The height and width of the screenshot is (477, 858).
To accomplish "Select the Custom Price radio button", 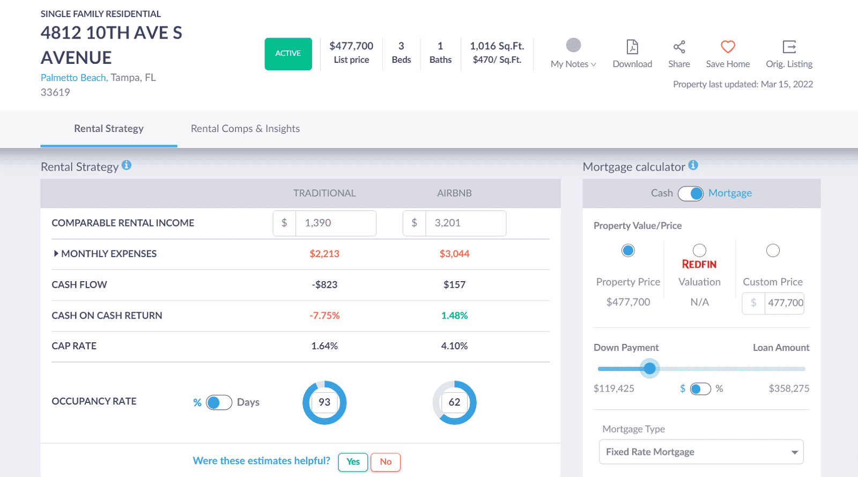I will (x=773, y=251).
